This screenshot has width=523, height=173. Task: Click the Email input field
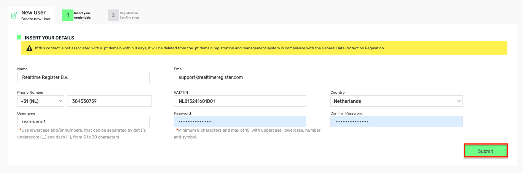tap(240, 77)
